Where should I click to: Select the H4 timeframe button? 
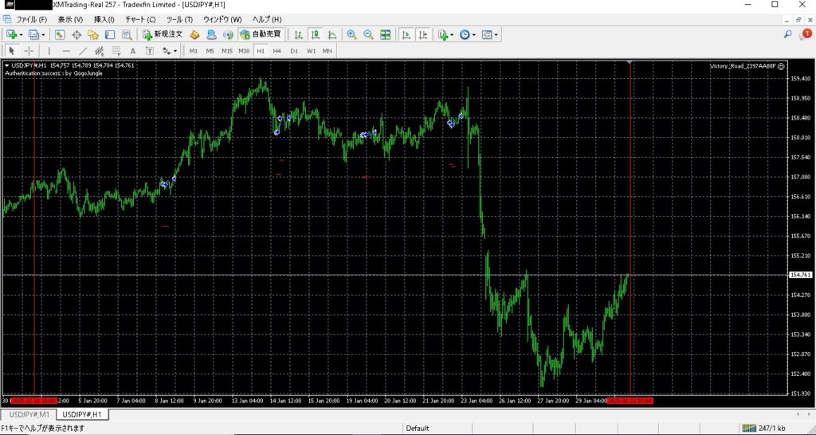277,51
